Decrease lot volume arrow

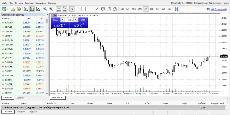[63, 20]
